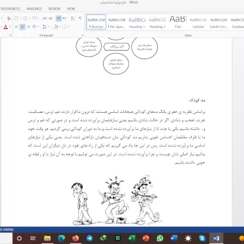Apply the Heading 1 style
This screenshot has height=244, width=244.
137,23
